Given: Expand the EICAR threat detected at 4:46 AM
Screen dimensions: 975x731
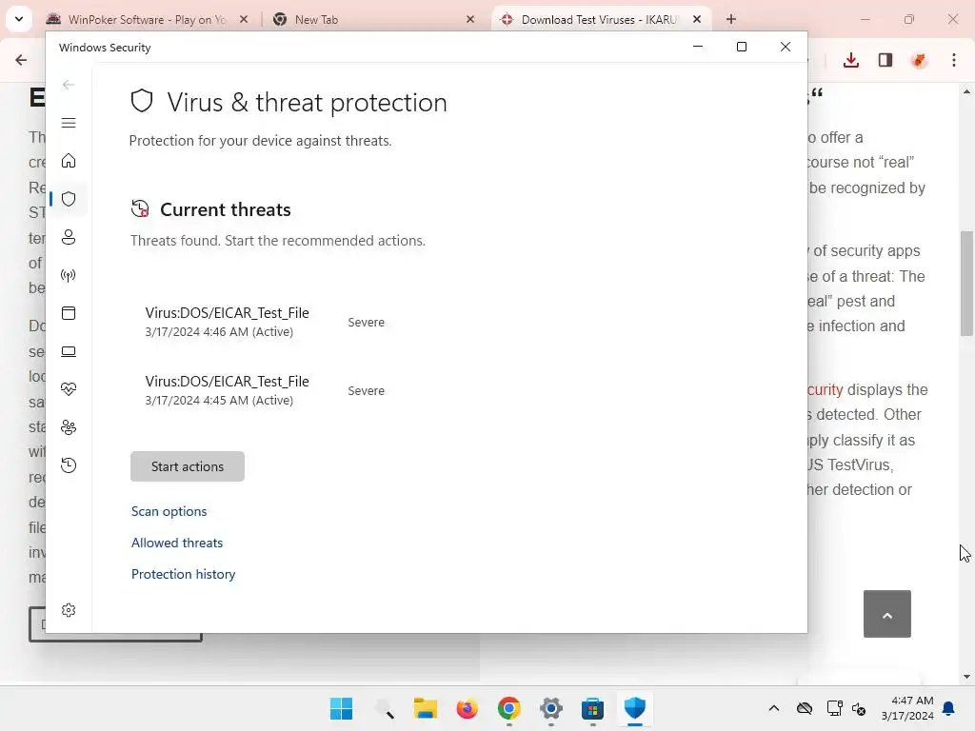Looking at the screenshot, I should (265, 322).
